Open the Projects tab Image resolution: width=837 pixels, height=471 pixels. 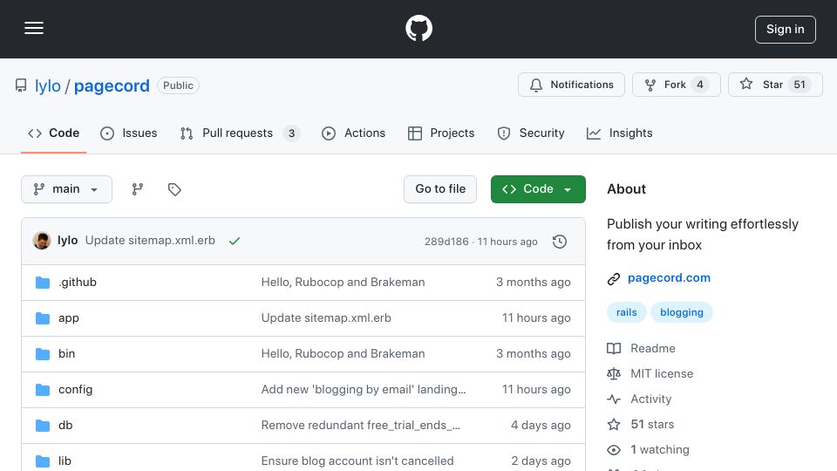pos(441,133)
